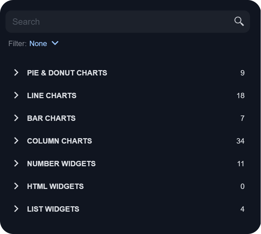Screen dimensions: 261x234
Task: Select the LINE CHARTS category label
Action: pos(52,95)
